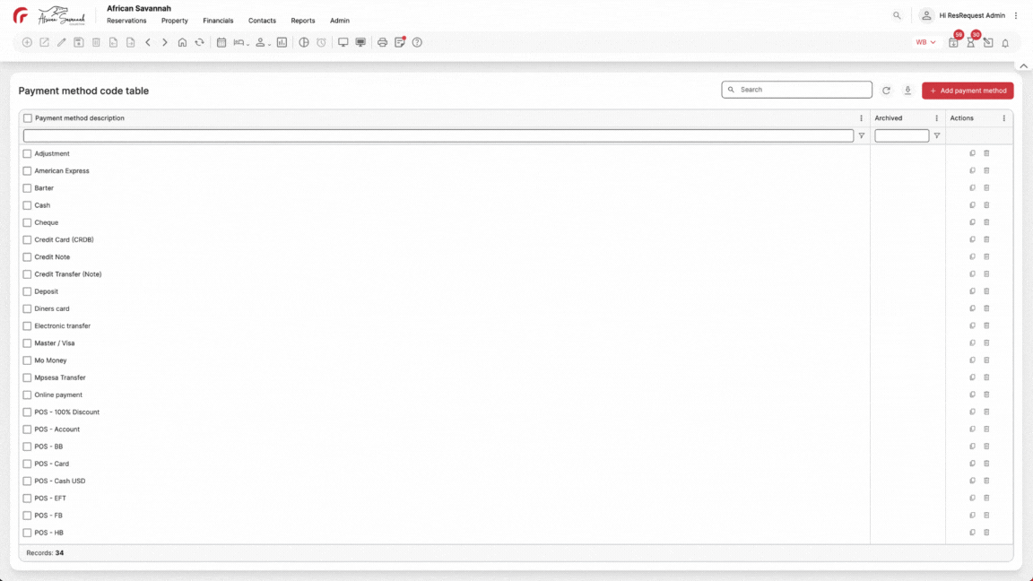Click the description column filter input
The width and height of the screenshot is (1033, 581).
438,135
